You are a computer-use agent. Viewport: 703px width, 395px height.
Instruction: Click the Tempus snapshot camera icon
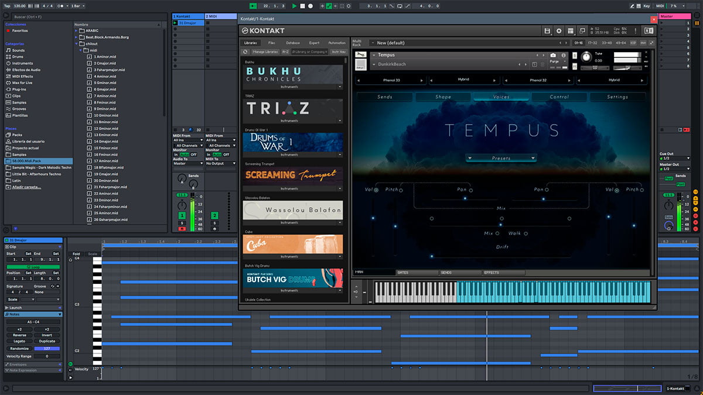(x=553, y=55)
